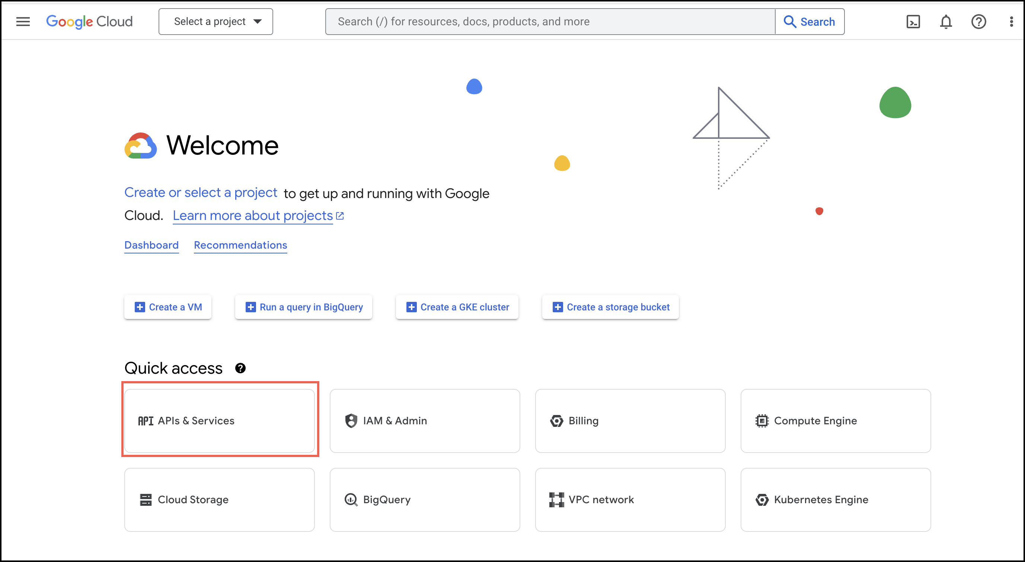The width and height of the screenshot is (1025, 562).
Task: Activate Cloud Shell terminal icon
Action: click(x=913, y=22)
